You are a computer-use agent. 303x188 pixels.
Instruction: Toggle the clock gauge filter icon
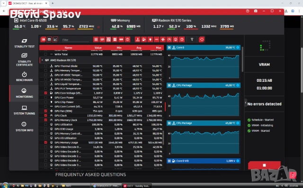(169, 40)
